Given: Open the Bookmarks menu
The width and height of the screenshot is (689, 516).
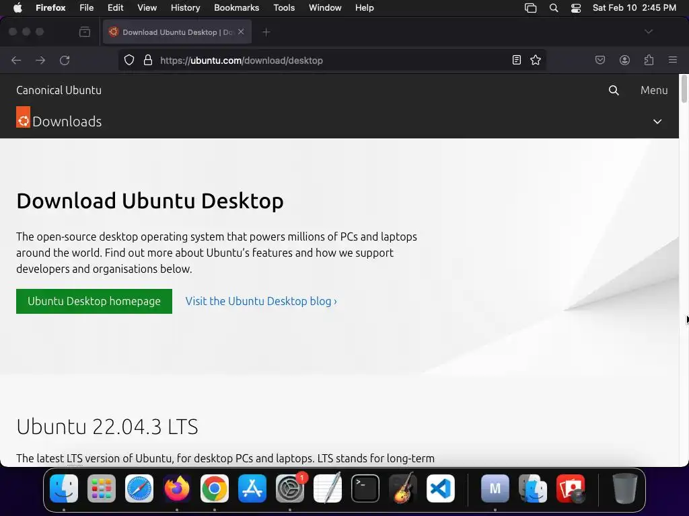Looking at the screenshot, I should [236, 7].
